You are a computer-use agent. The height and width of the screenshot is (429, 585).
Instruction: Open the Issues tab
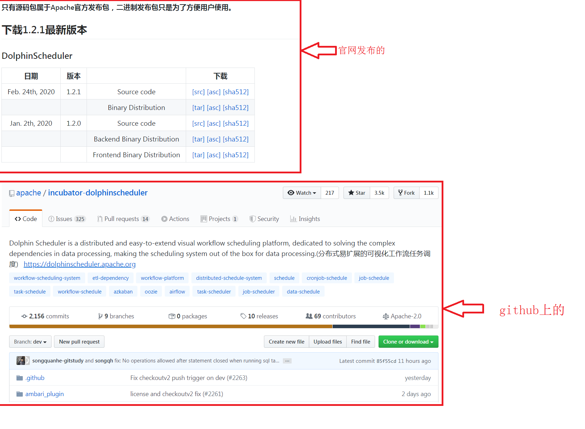point(67,219)
